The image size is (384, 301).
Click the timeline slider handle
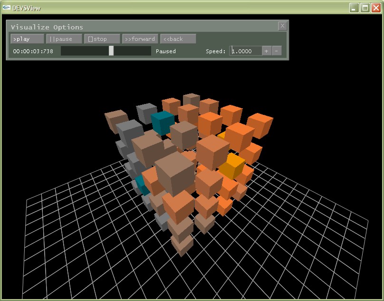pyautogui.click(x=111, y=51)
